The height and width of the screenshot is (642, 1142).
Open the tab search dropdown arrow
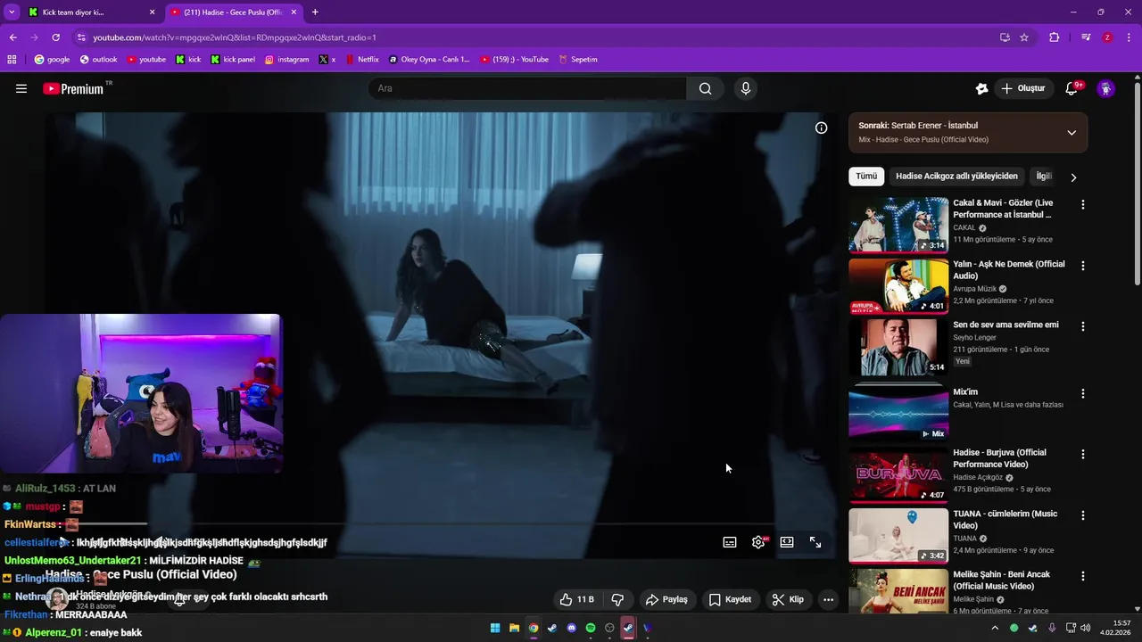[x=12, y=12]
